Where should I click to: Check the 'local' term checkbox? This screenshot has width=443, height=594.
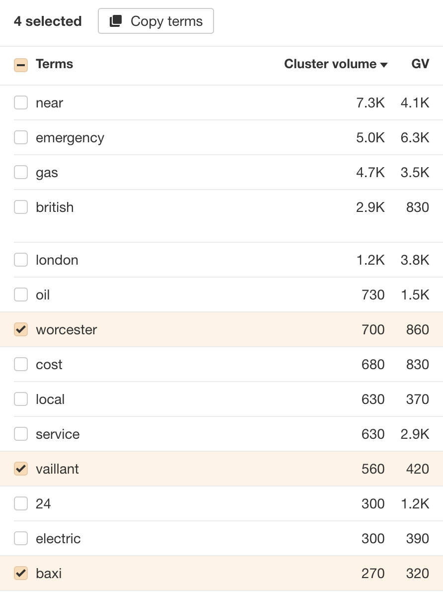[21, 399]
